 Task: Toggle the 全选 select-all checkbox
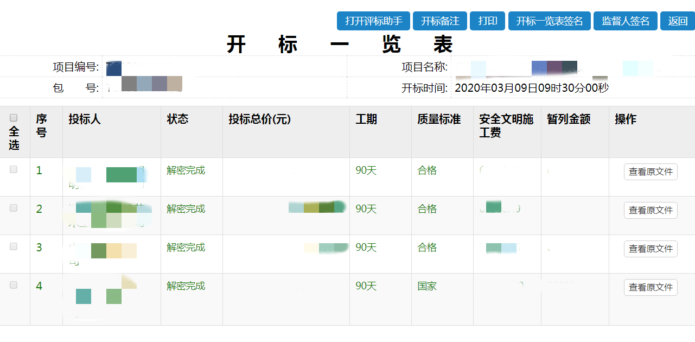14,118
